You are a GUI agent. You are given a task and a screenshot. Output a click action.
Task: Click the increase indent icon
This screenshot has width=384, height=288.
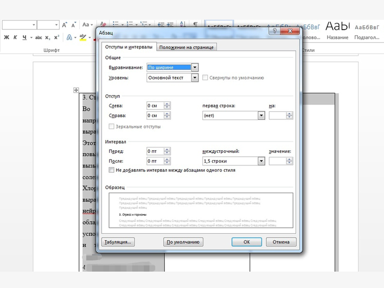(x=170, y=24)
